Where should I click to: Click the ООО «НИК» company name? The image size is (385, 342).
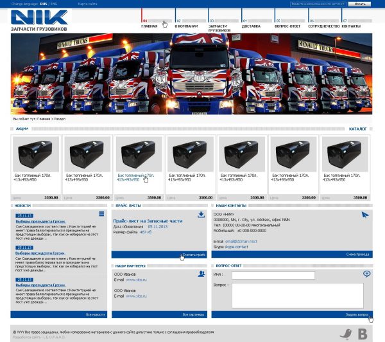224,214
